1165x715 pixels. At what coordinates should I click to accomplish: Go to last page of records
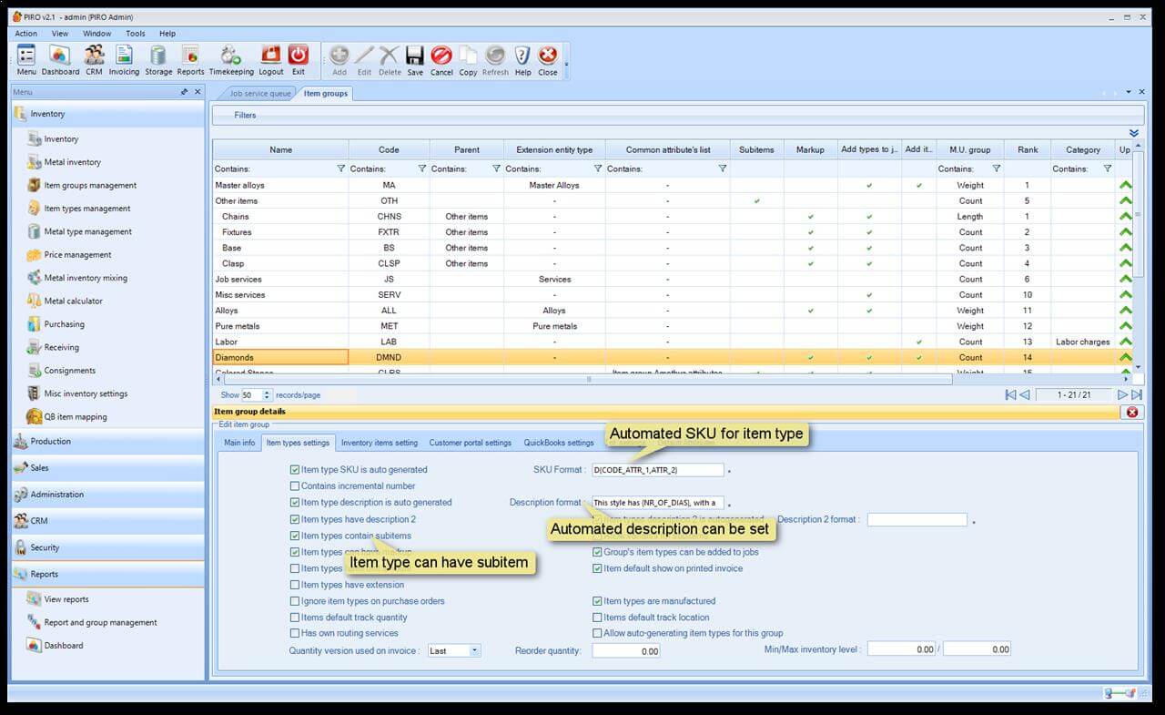coord(1137,394)
